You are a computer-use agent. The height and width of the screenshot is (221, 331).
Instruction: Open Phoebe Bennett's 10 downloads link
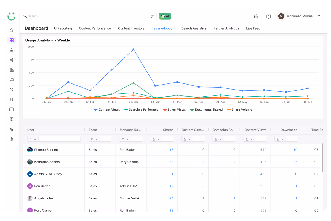295,150
